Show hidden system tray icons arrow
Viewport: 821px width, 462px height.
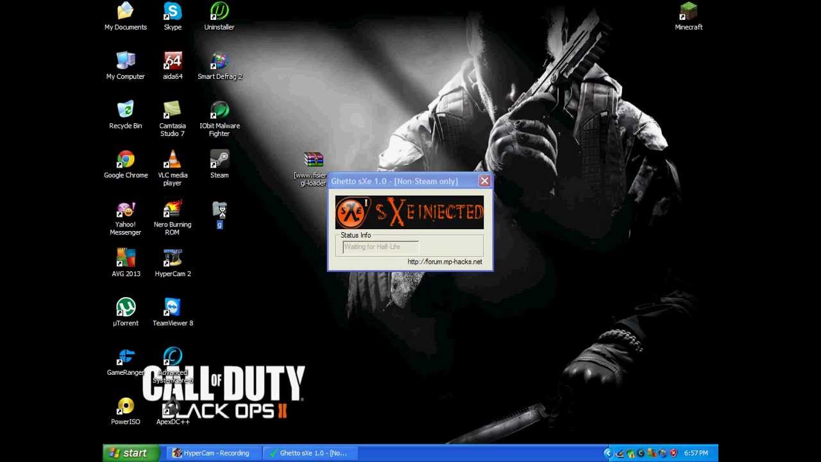pos(608,453)
